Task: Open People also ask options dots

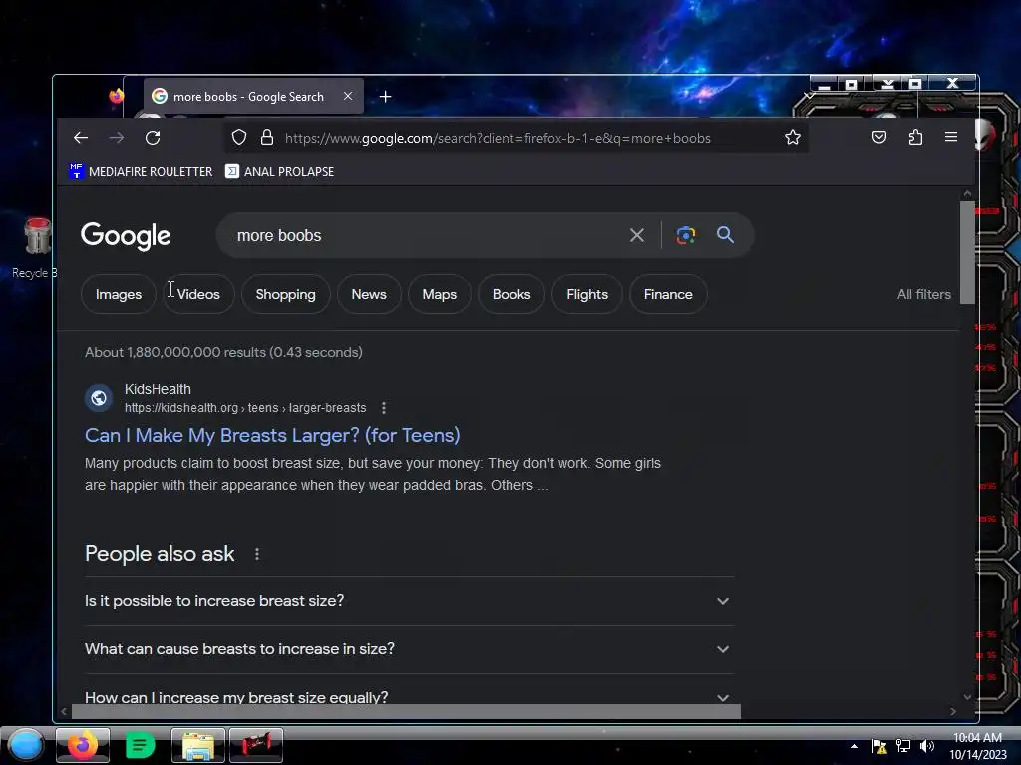Action: click(257, 554)
